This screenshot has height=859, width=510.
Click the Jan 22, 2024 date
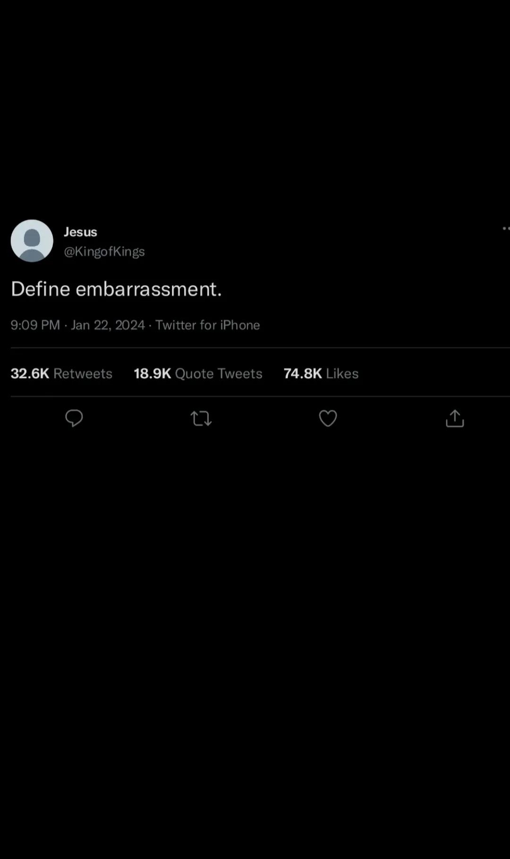108,325
